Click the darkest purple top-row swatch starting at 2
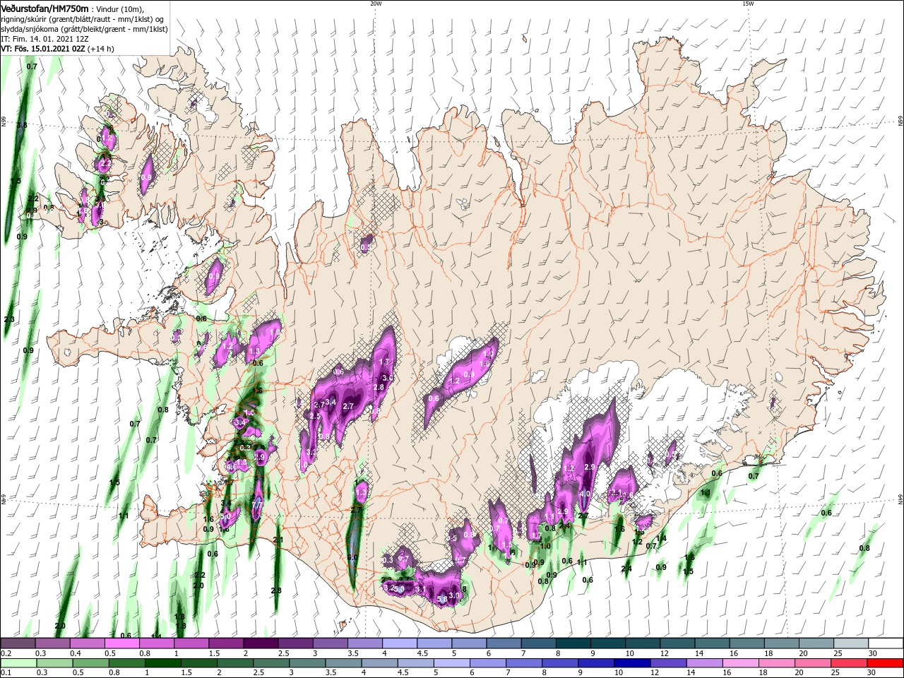 [x=261, y=643]
